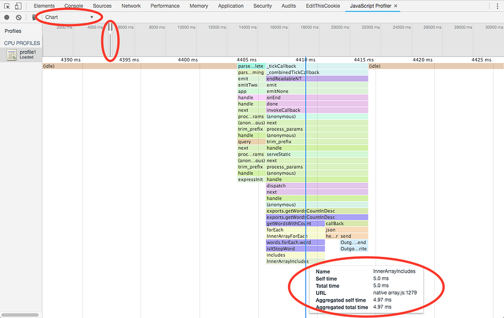
Task: Select the isItStopWord flame bar
Action: pos(295,249)
